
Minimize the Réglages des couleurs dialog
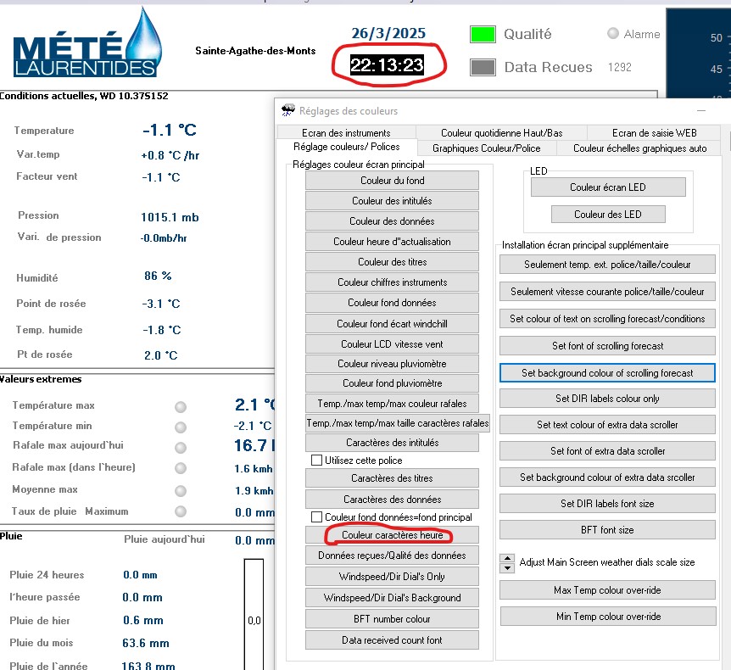[701, 110]
